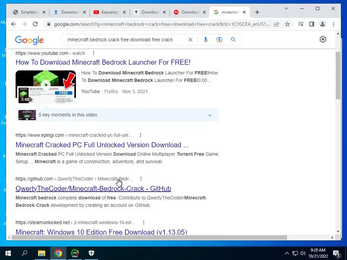The image size is (347, 260).
Task: Open network status in system tray
Action: point(295,253)
